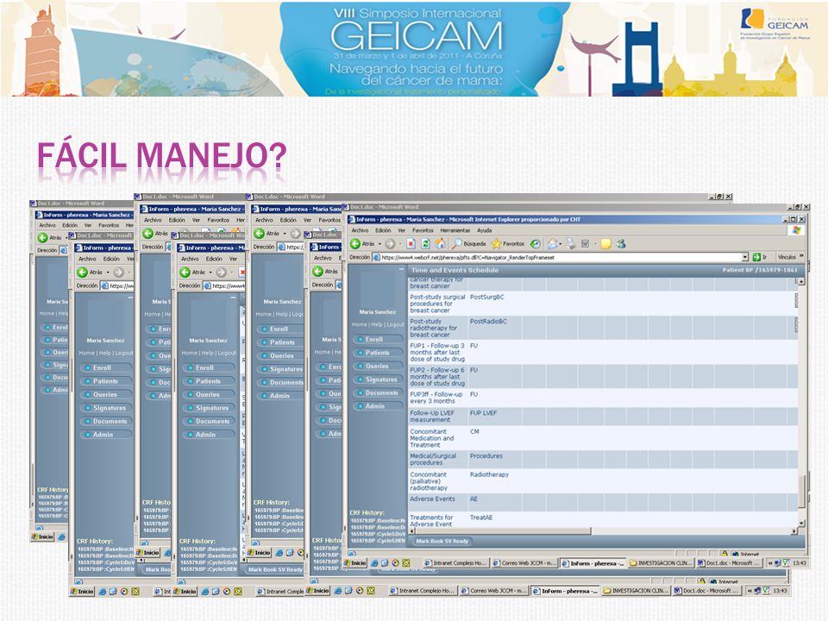Image resolution: width=828 pixels, height=621 pixels.
Task: Open the Herramientas menu in front InForm window
Action: pos(455,230)
